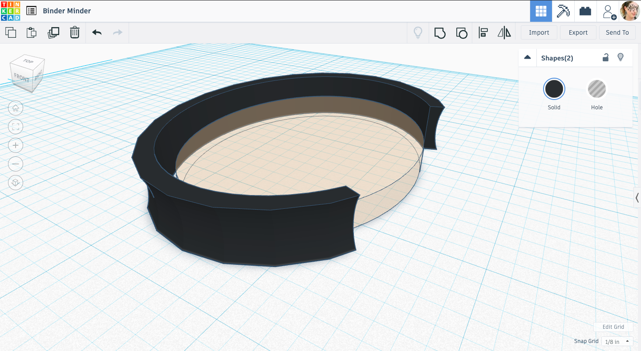Click the Ungroup shapes icon

point(462,32)
